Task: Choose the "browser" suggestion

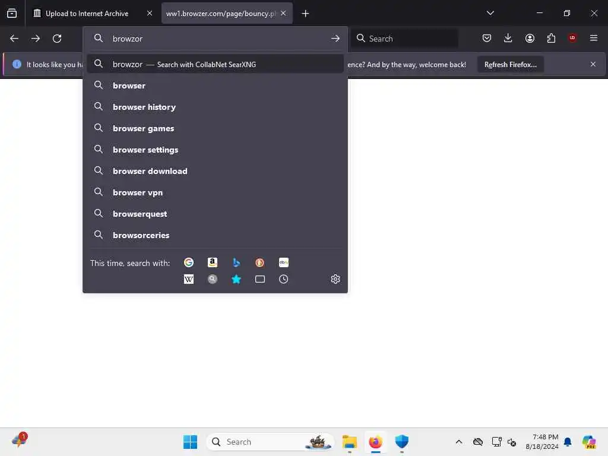Action: 215,85
